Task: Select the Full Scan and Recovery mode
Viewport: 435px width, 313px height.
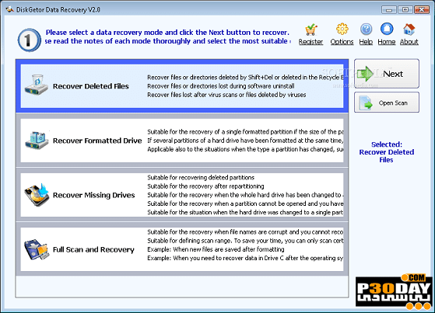Action: 182,249
